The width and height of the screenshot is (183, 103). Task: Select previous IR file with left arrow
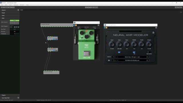tap(116, 60)
